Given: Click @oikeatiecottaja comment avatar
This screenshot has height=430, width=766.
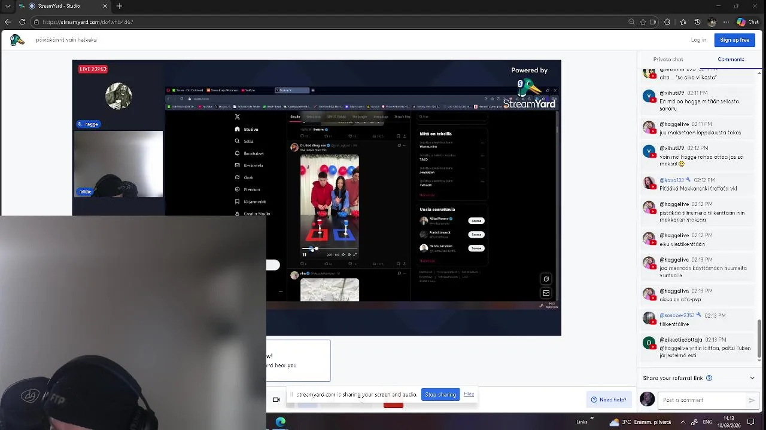Looking at the screenshot, I should click(649, 343).
